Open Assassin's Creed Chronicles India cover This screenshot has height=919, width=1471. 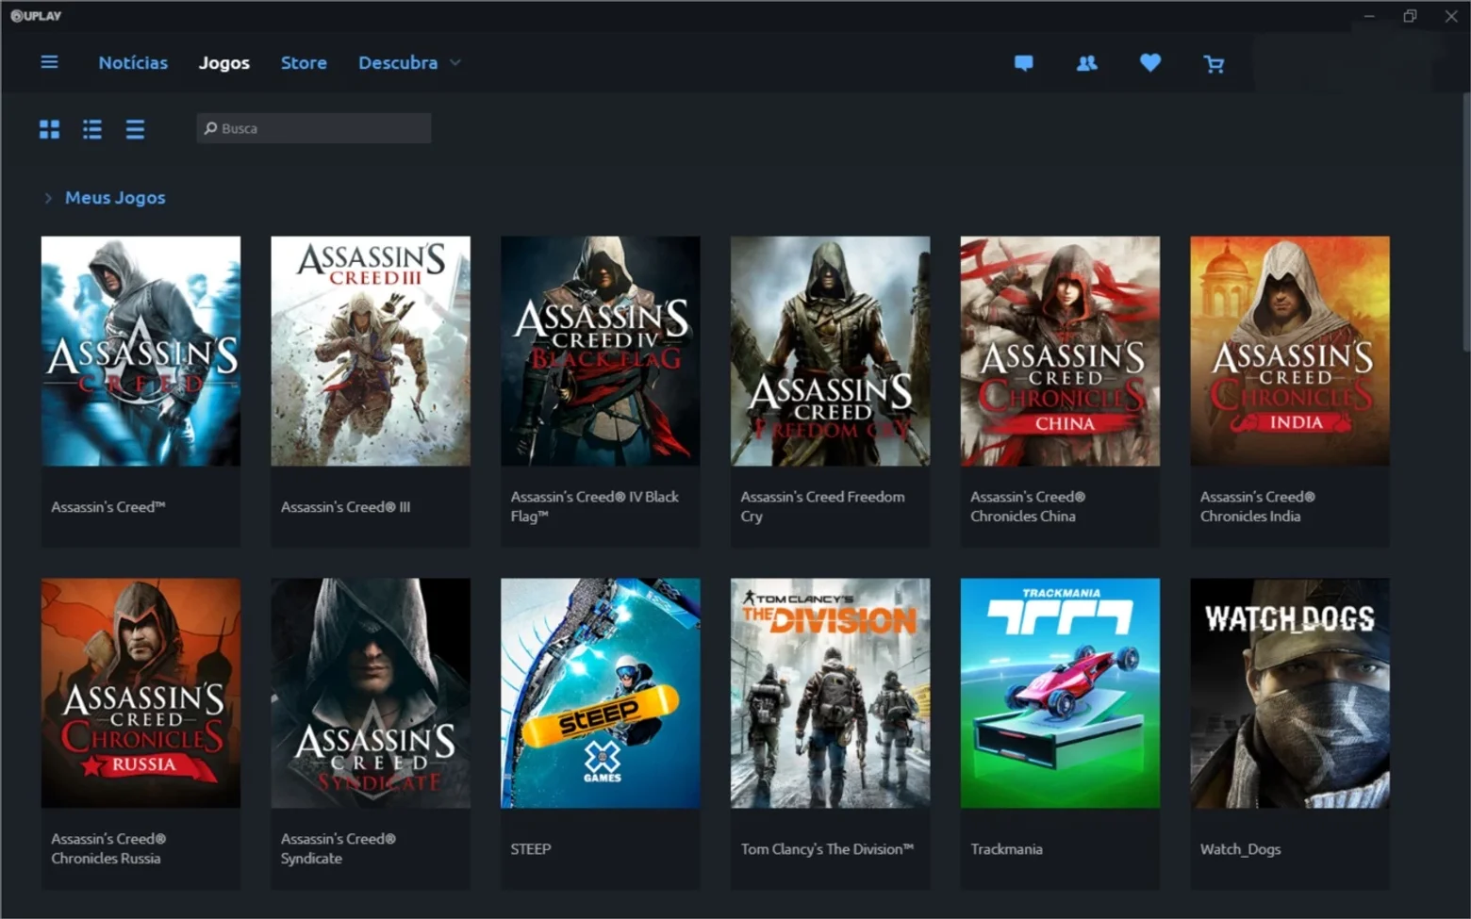tap(1290, 351)
